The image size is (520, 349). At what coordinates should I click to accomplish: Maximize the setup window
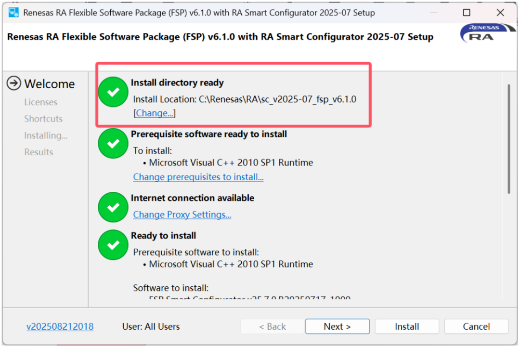(467, 13)
